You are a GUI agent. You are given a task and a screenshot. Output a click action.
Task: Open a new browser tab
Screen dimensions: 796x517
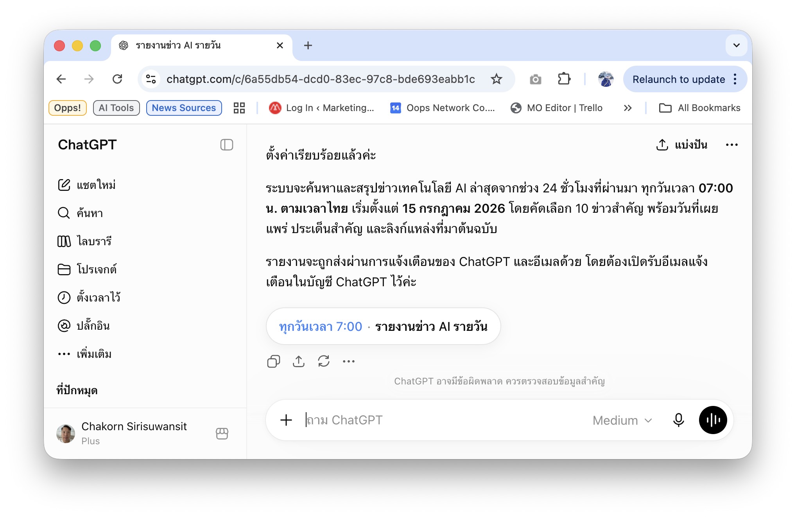308,45
